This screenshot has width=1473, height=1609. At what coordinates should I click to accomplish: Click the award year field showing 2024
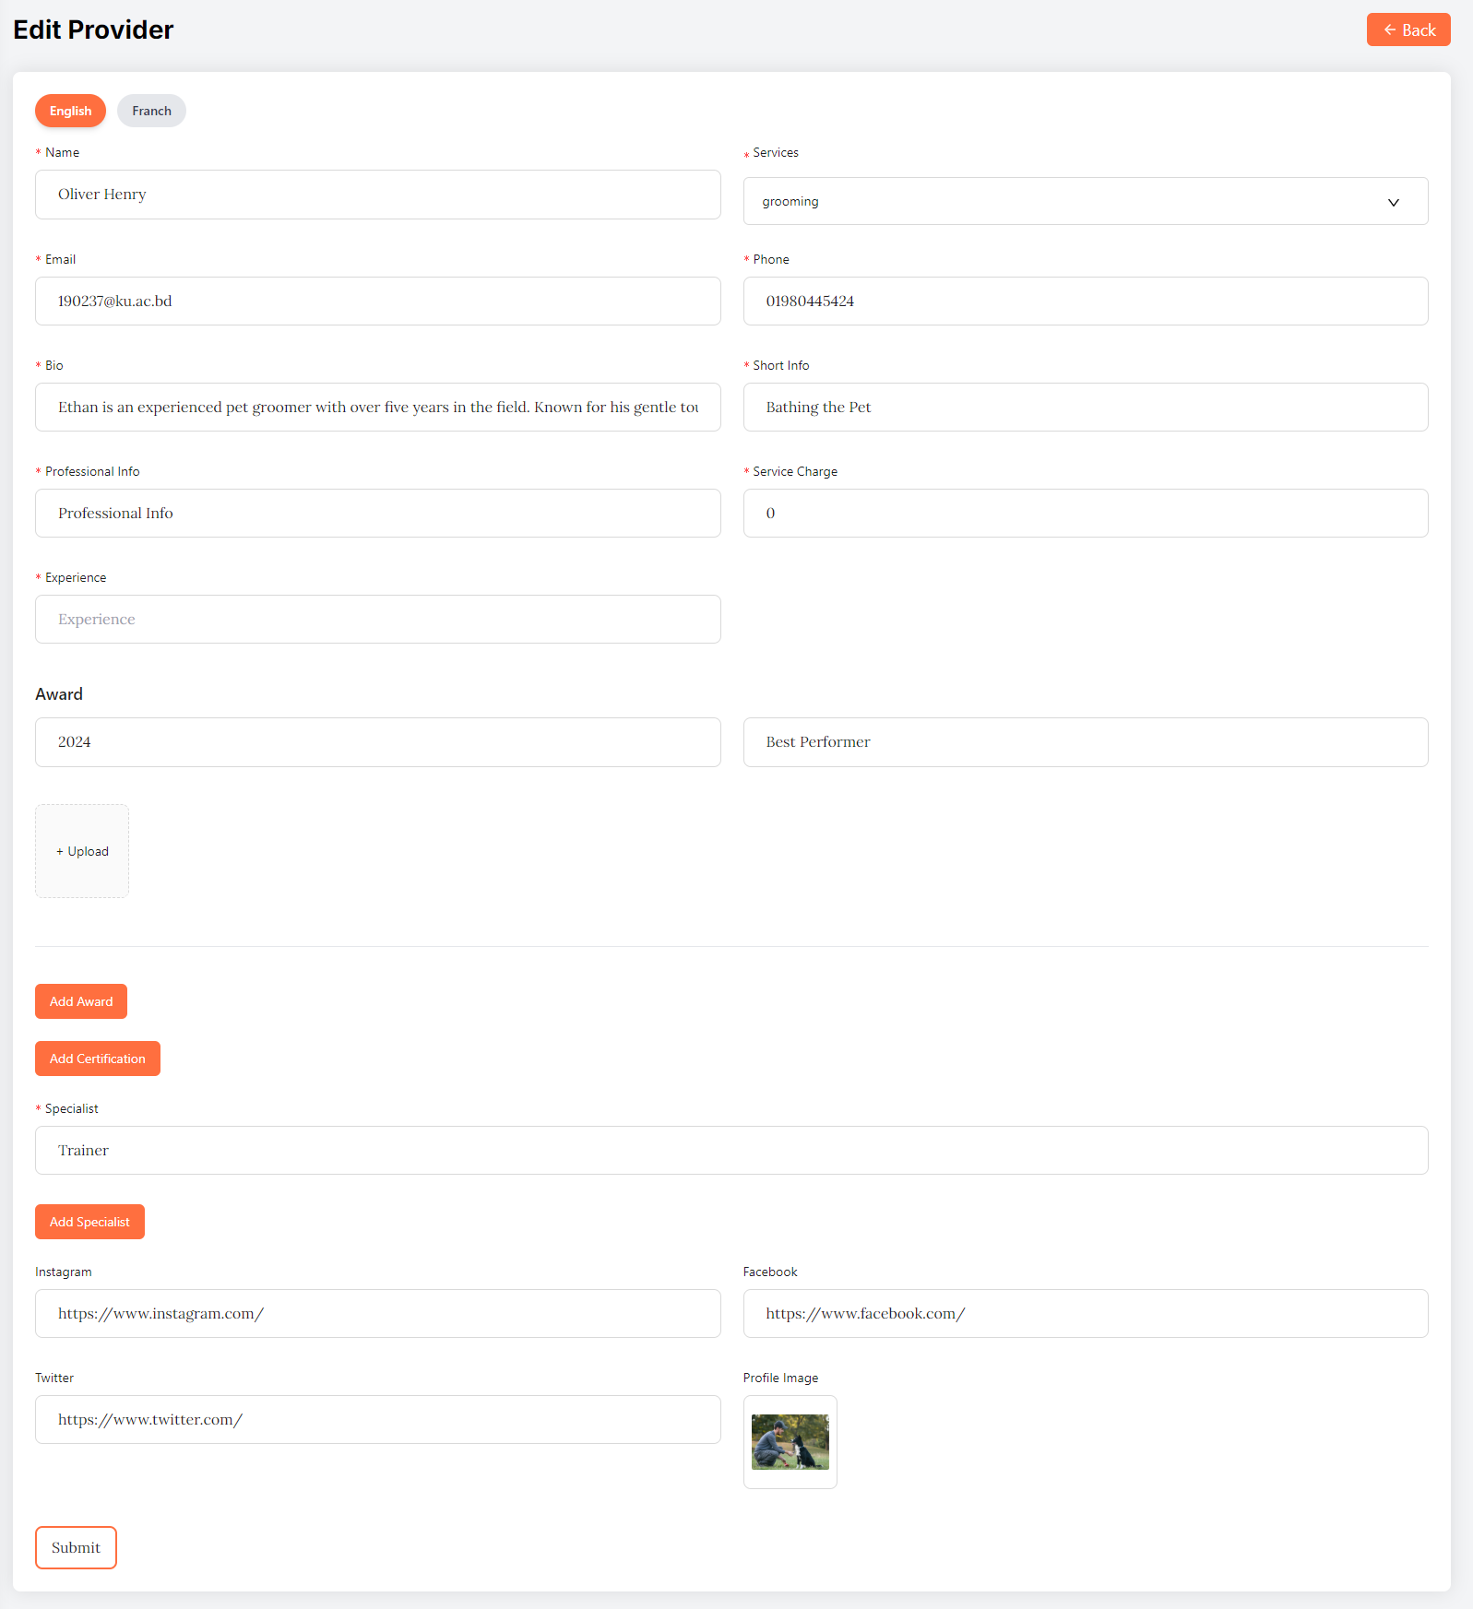[377, 742]
